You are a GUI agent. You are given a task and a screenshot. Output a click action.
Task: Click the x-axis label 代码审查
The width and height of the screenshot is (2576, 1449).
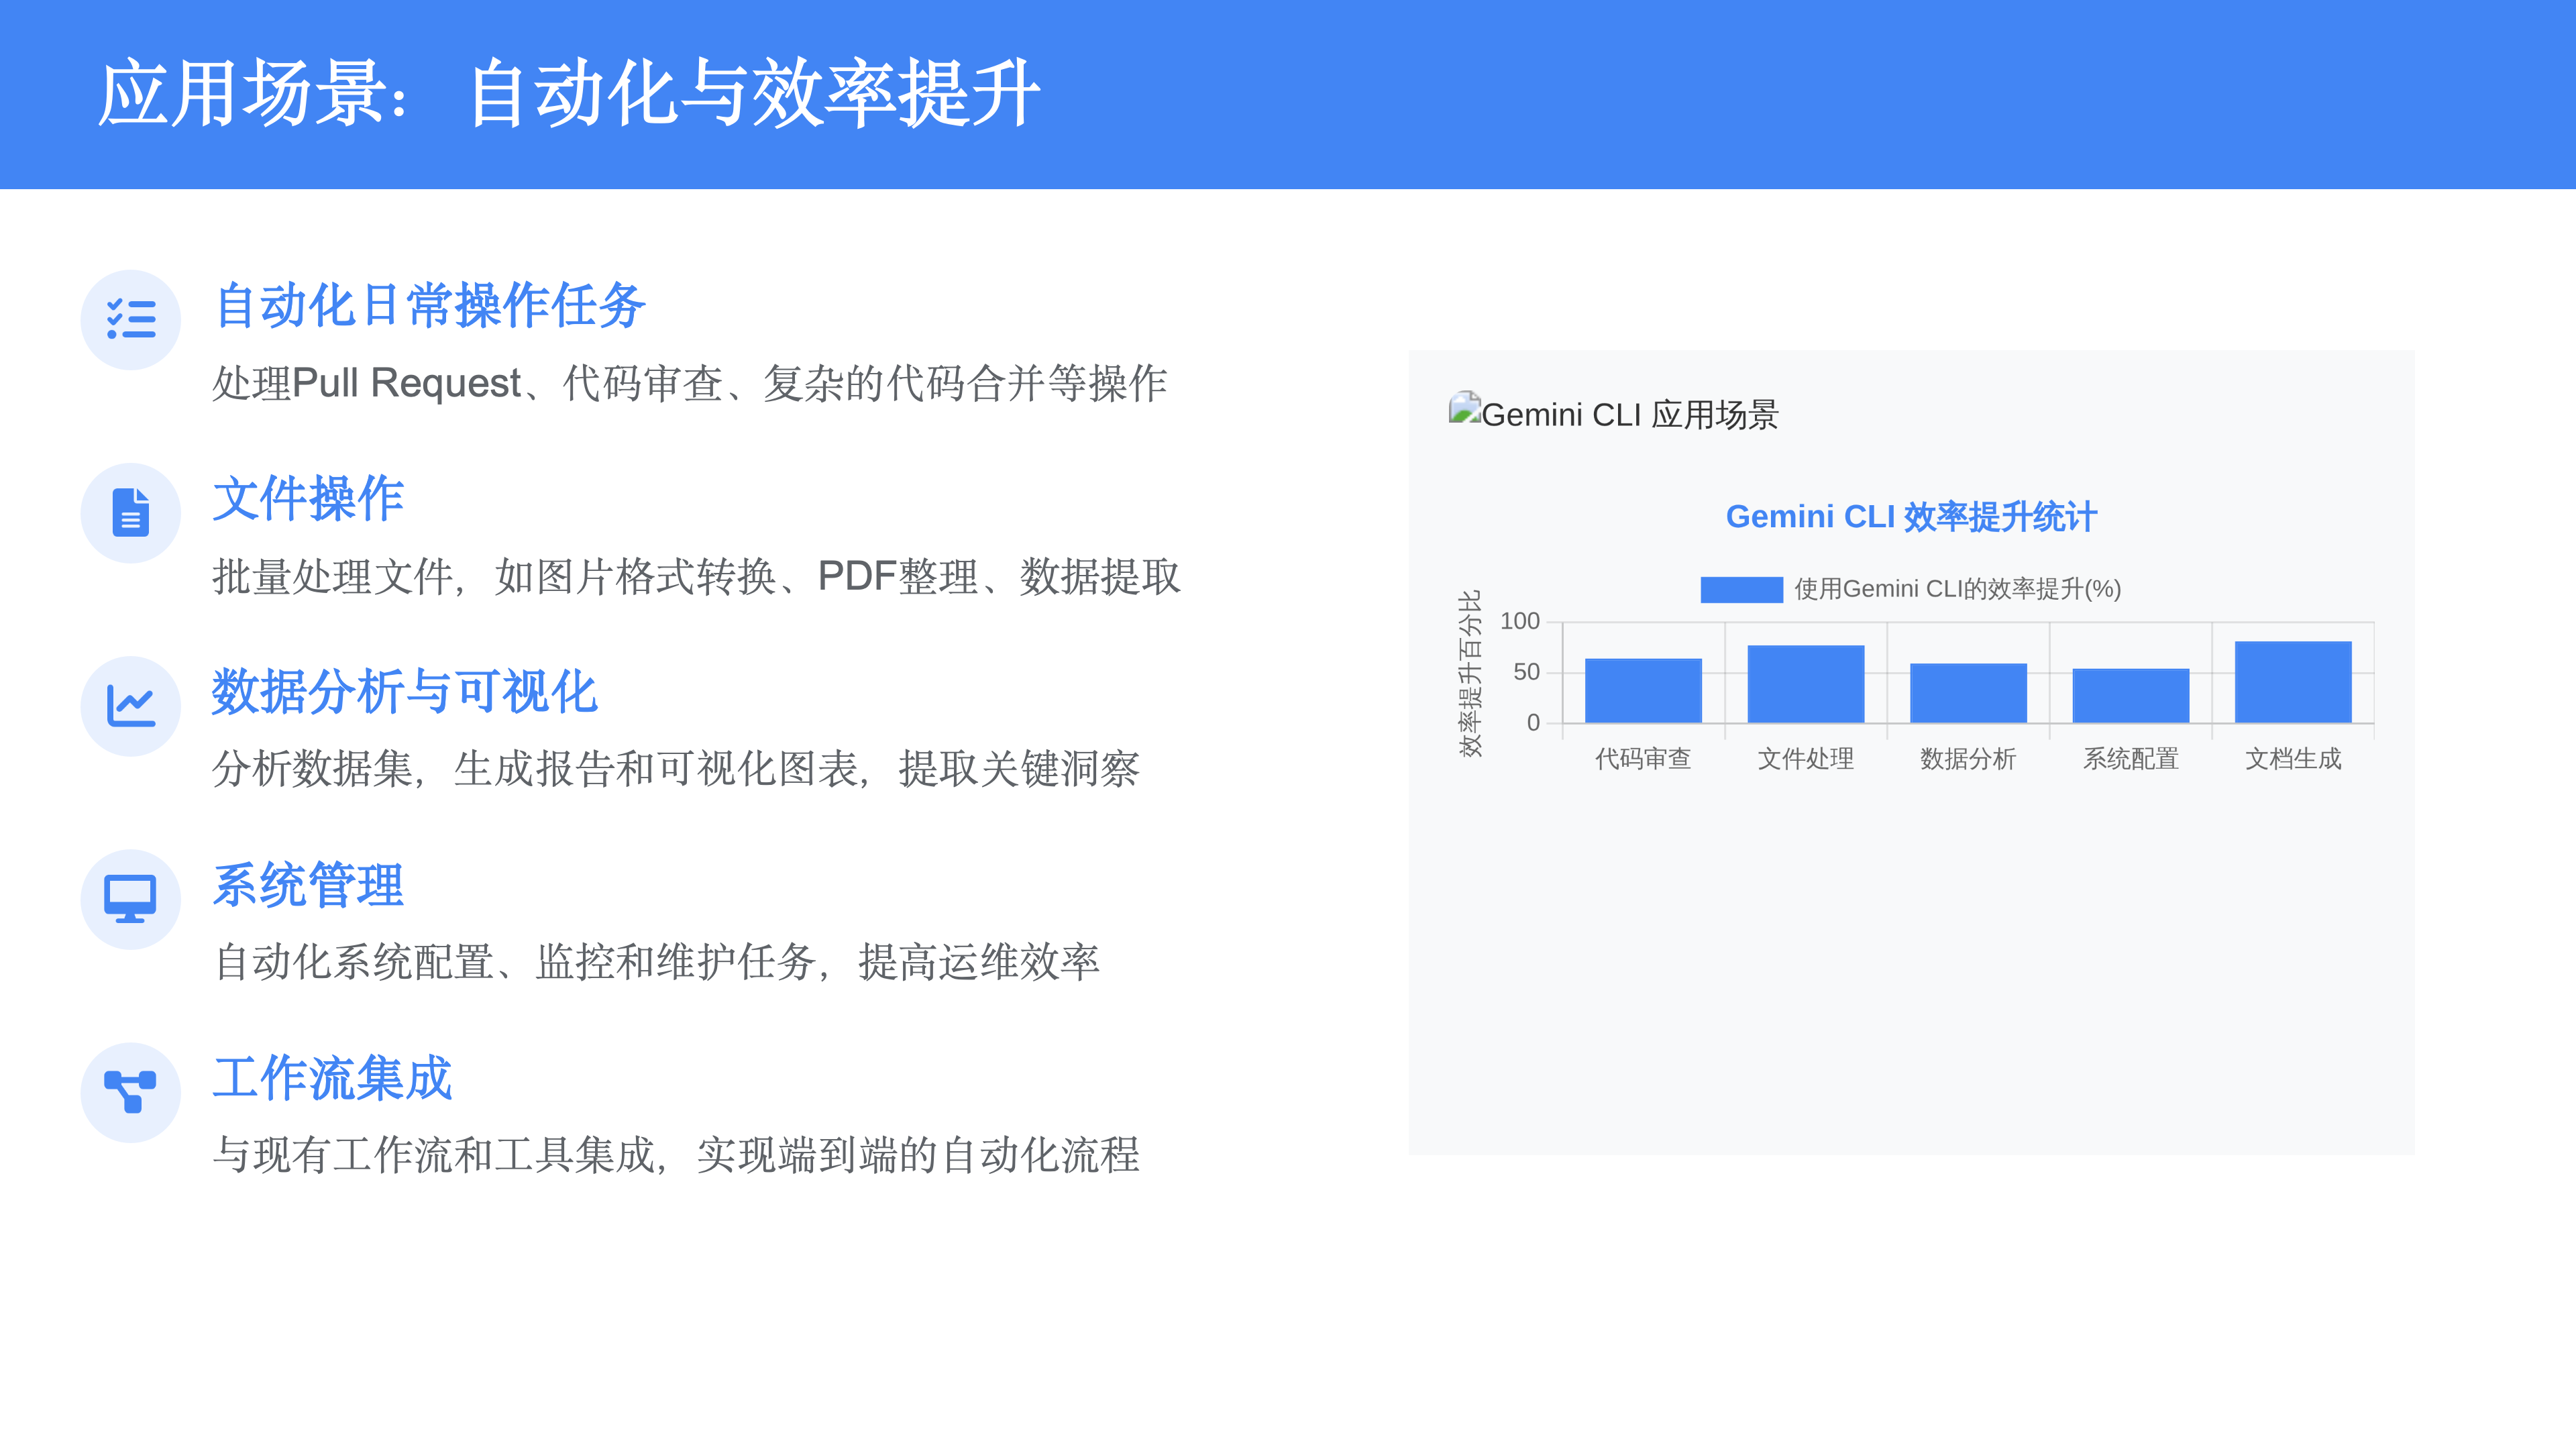[x=1643, y=759]
